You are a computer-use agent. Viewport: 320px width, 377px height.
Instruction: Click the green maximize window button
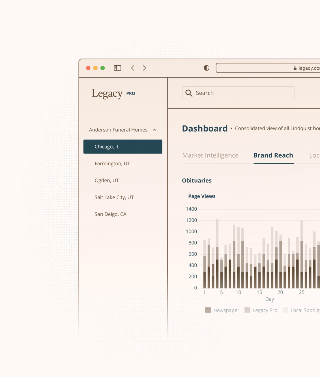pos(103,68)
